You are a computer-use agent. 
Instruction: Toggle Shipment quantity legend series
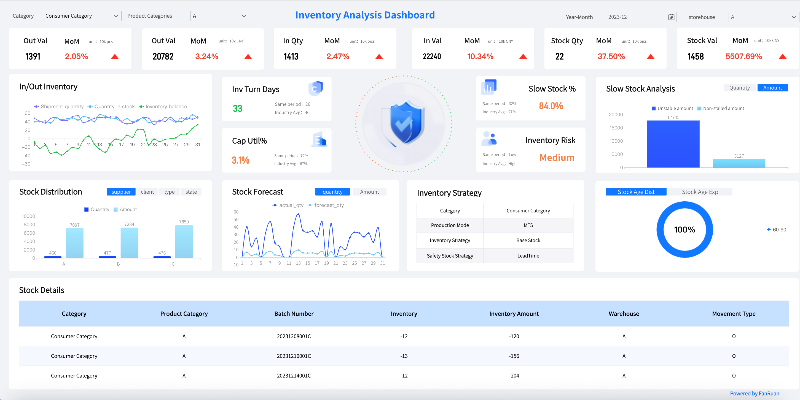(58, 106)
